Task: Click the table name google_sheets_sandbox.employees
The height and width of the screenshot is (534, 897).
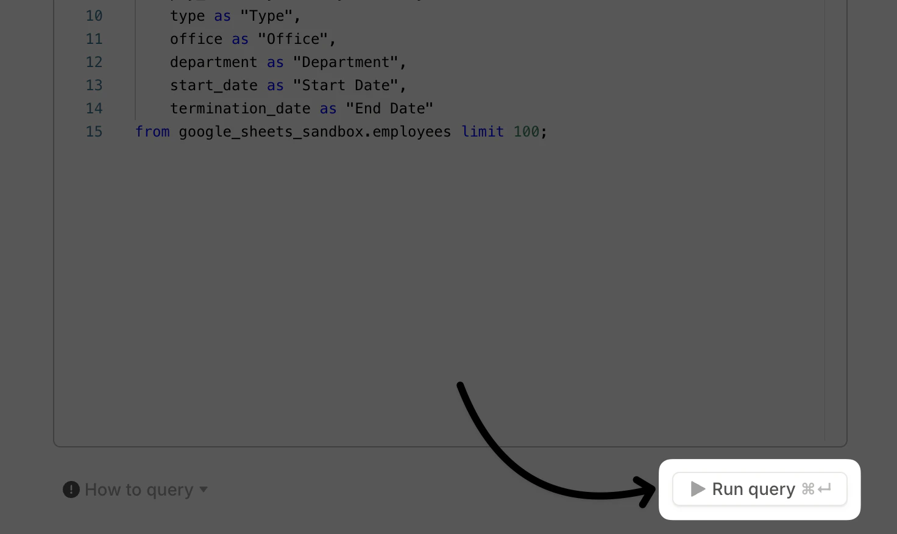Action: point(314,131)
